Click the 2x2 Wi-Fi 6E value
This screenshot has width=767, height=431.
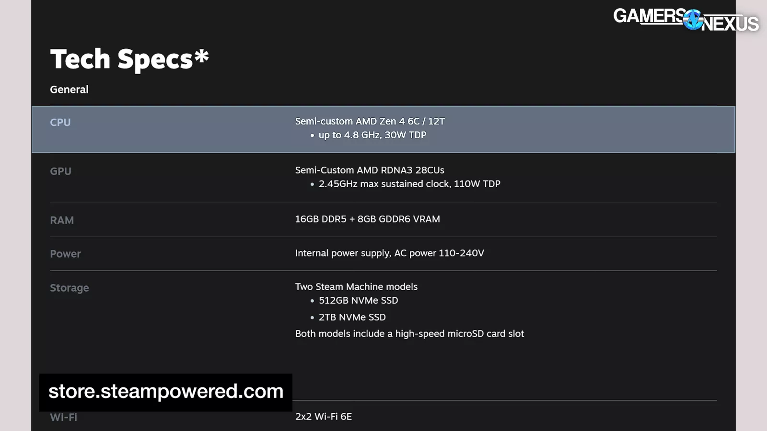(323, 417)
